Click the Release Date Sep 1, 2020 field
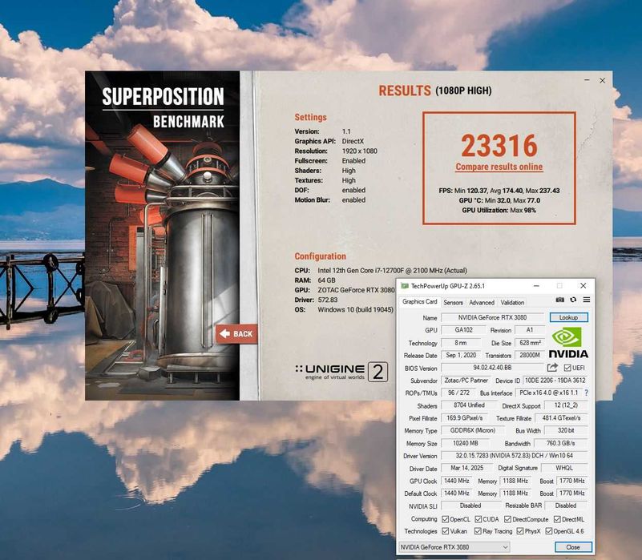Screen dimensions: 642x560 (461, 355)
